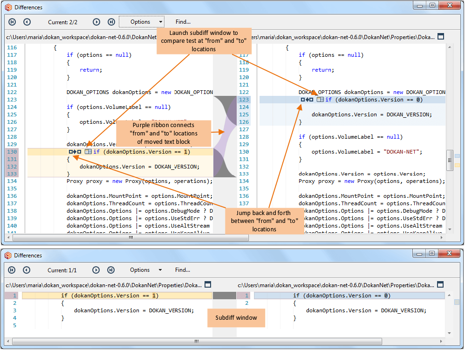Image resolution: width=465 pixels, height=350 pixels.
Task: Go to last difference in subdiff window
Action: coord(110,270)
